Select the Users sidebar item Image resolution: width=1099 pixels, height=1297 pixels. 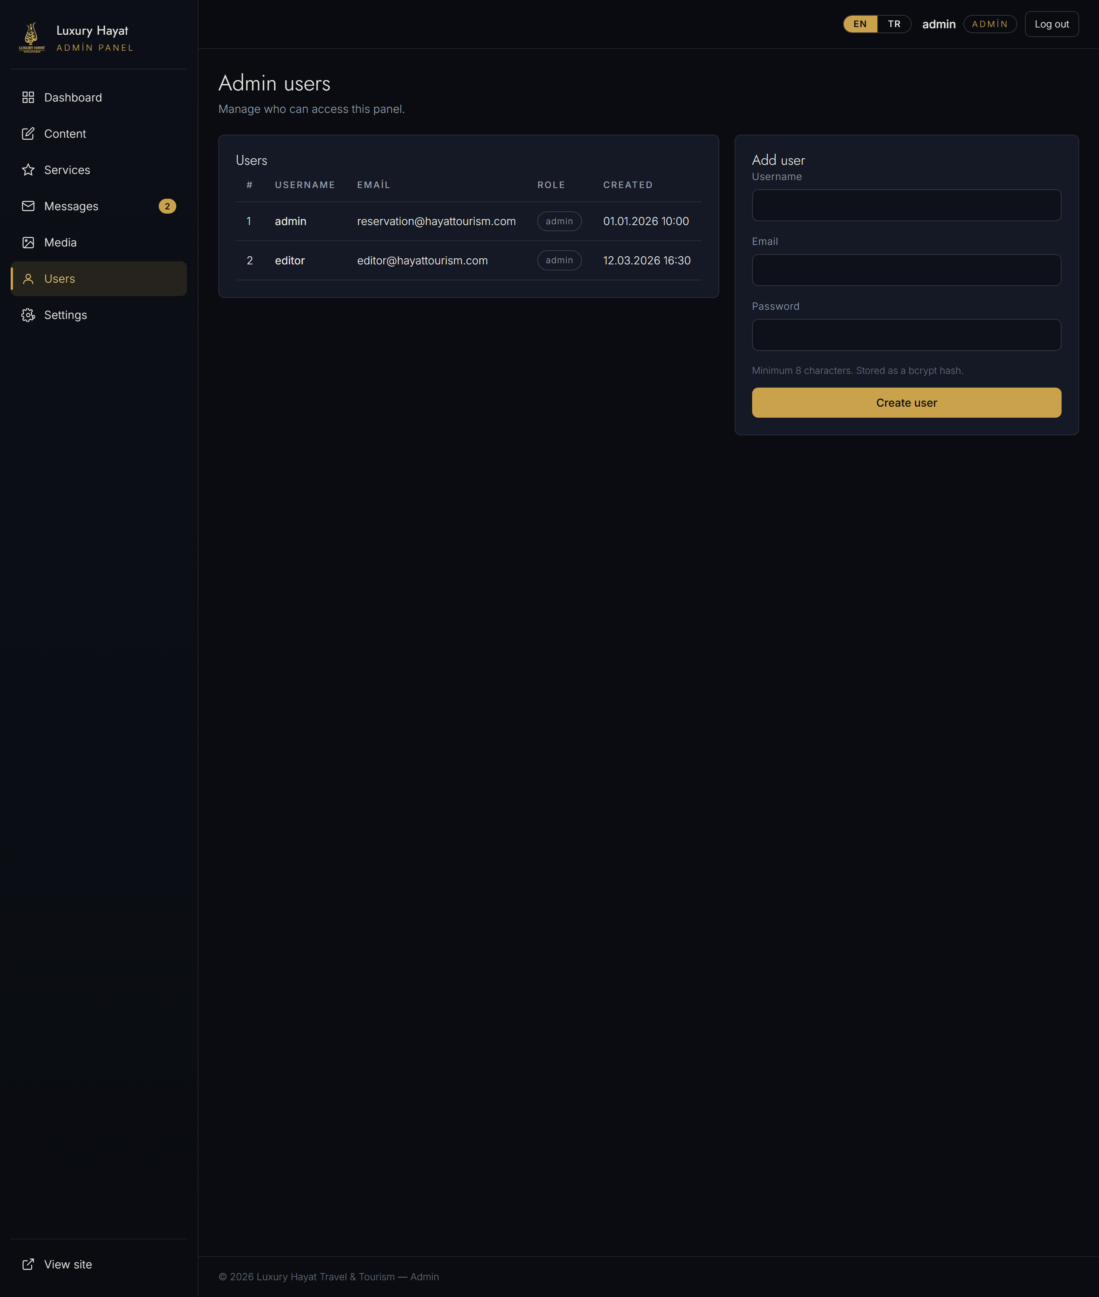click(99, 278)
